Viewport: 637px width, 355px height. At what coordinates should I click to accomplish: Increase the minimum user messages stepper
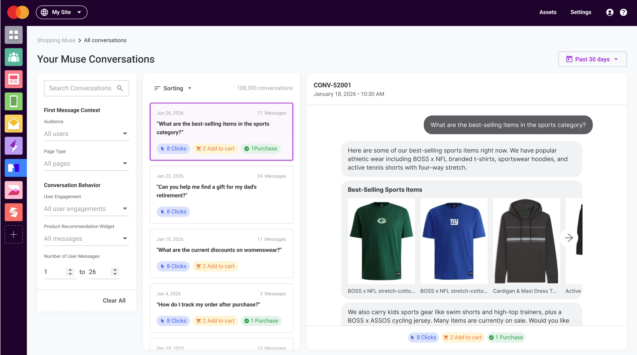(70, 270)
